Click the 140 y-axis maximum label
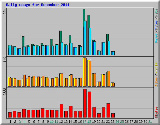Screen dimensions: 160x125 [x=5, y=60]
